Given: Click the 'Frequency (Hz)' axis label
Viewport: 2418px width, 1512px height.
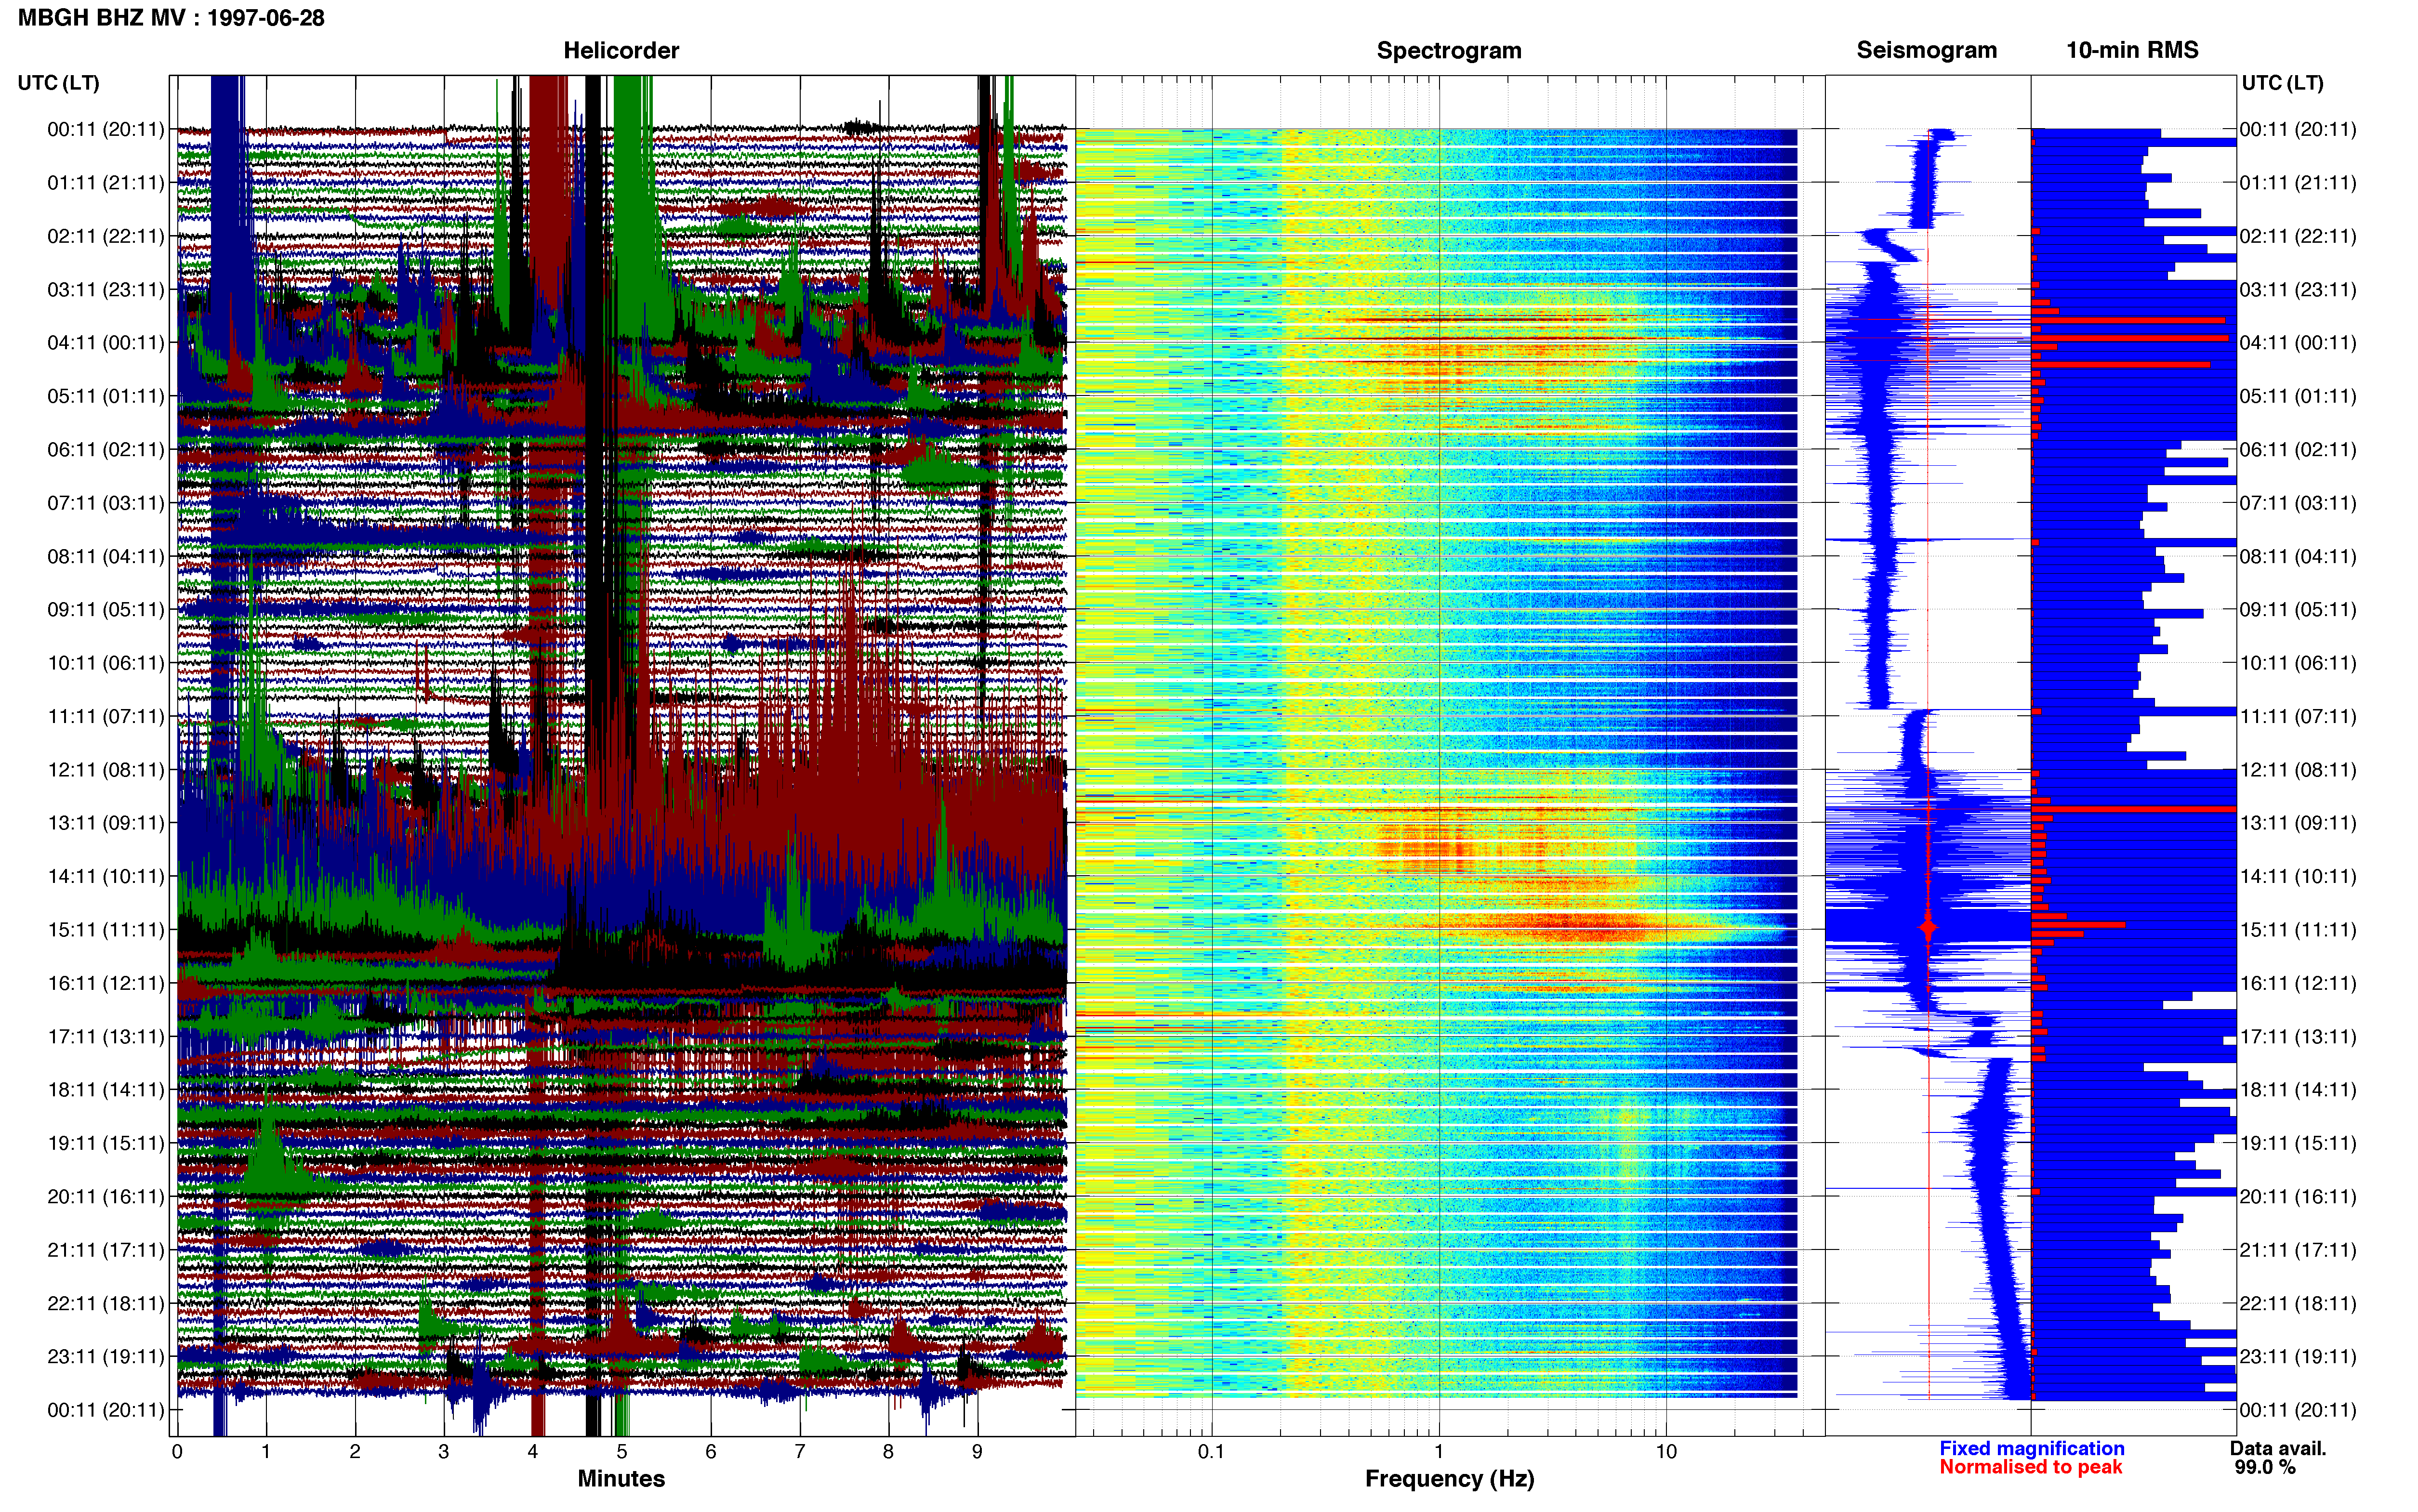Looking at the screenshot, I should tap(1449, 1479).
